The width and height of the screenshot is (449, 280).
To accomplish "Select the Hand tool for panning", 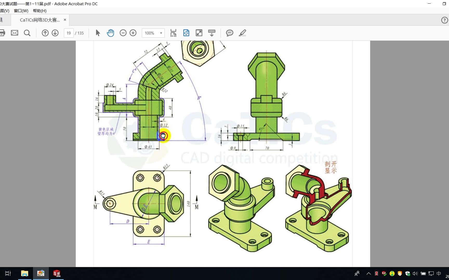I will click(x=110, y=33).
